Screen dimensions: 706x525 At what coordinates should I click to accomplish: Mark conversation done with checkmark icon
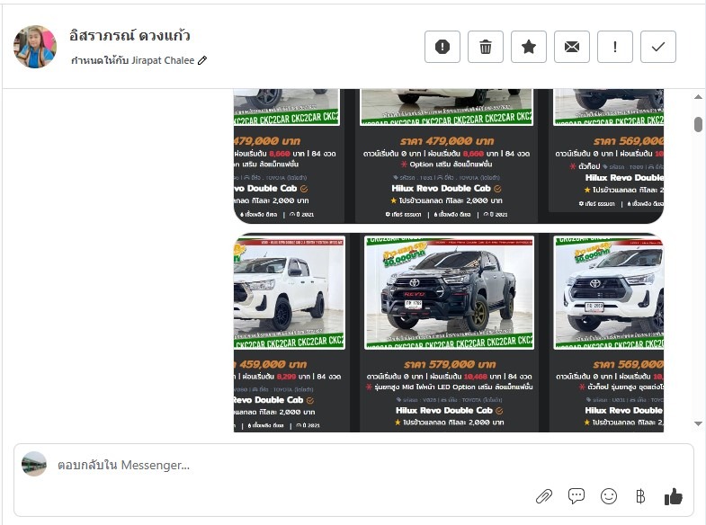(658, 47)
